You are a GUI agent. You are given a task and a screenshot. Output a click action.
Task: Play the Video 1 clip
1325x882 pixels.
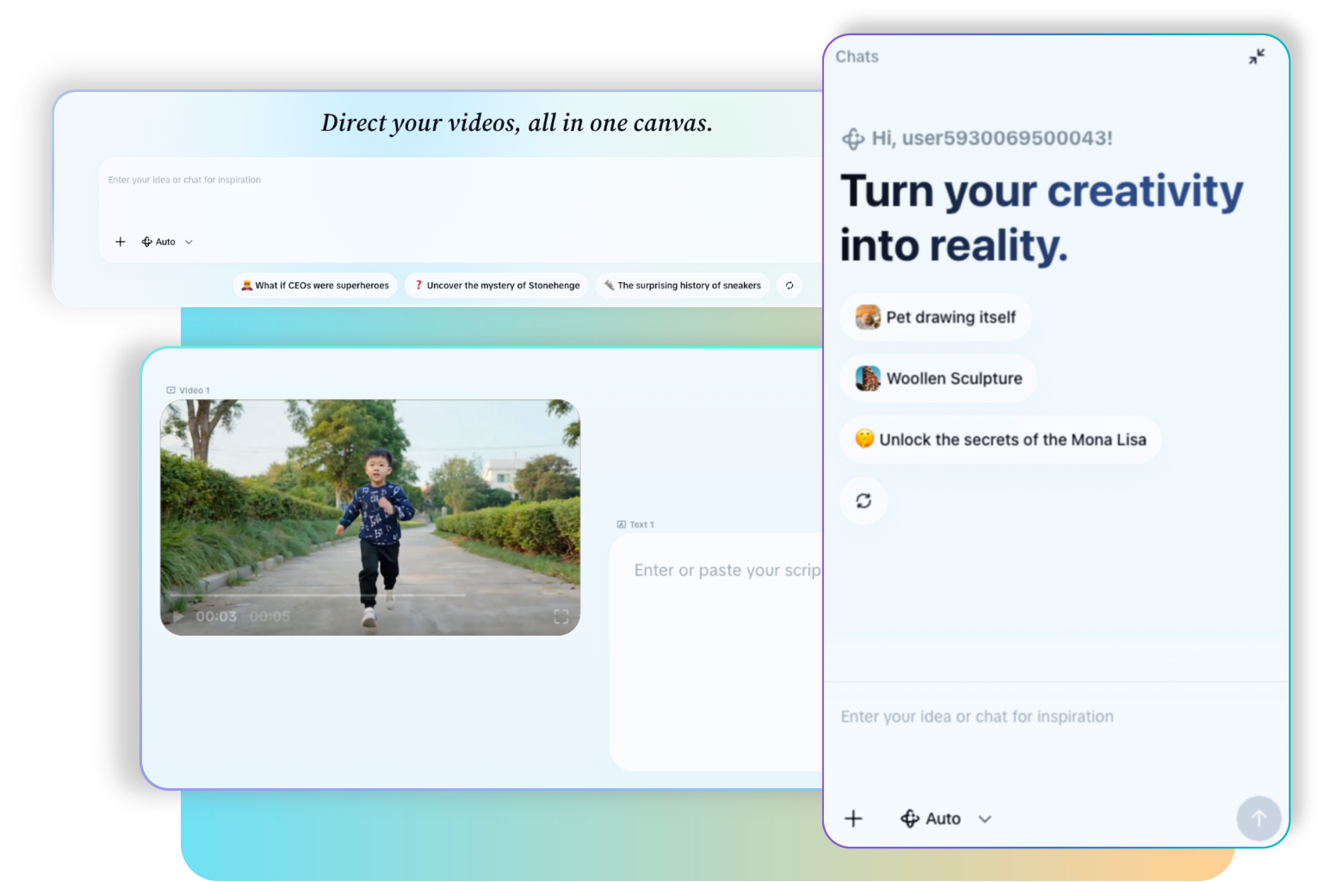(x=178, y=617)
